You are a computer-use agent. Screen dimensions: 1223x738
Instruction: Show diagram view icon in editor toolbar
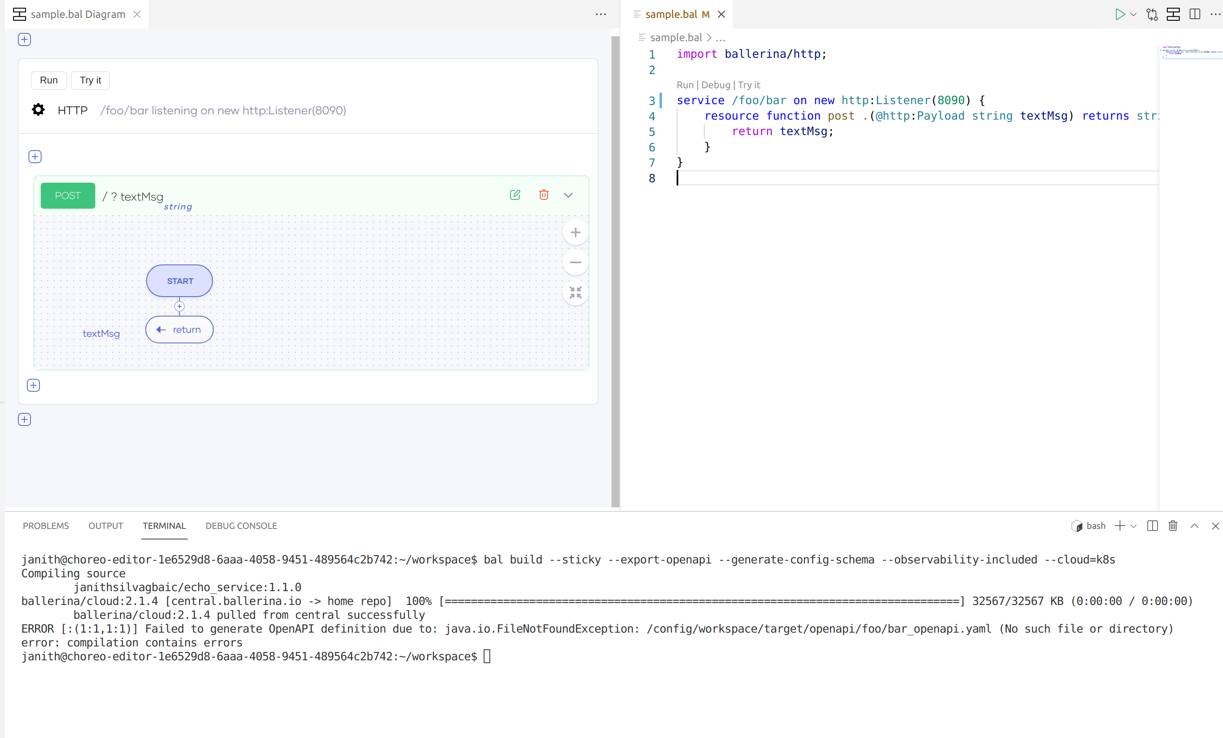[1173, 14]
